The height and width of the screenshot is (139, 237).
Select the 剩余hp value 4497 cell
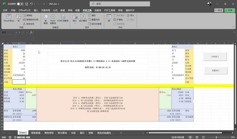tap(31, 95)
